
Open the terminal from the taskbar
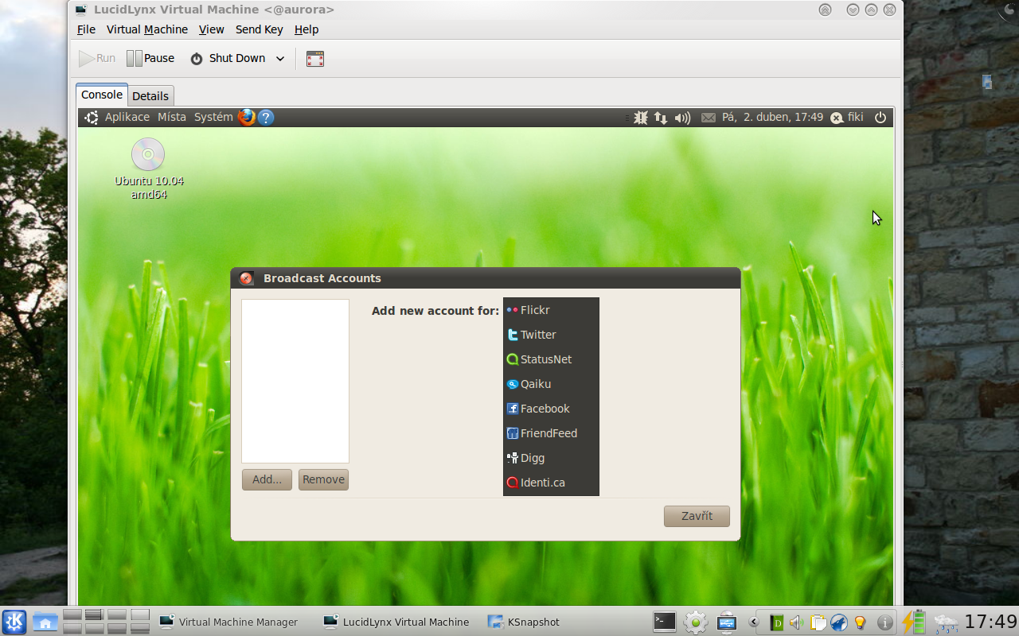tap(665, 622)
